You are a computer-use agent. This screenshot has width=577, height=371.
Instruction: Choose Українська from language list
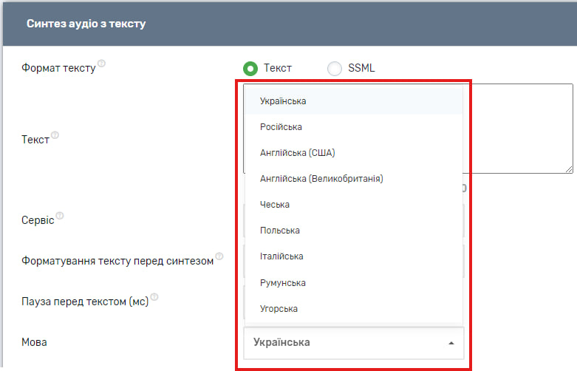pyautogui.click(x=283, y=101)
